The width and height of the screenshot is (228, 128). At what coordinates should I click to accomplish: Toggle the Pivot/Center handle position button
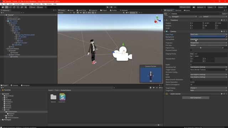[32, 7]
